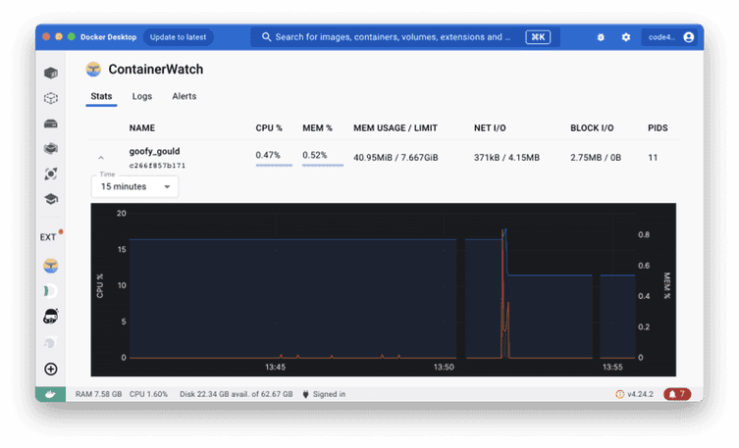739x448 pixels.
Task: Switch to the Stats tab
Action: pos(101,96)
